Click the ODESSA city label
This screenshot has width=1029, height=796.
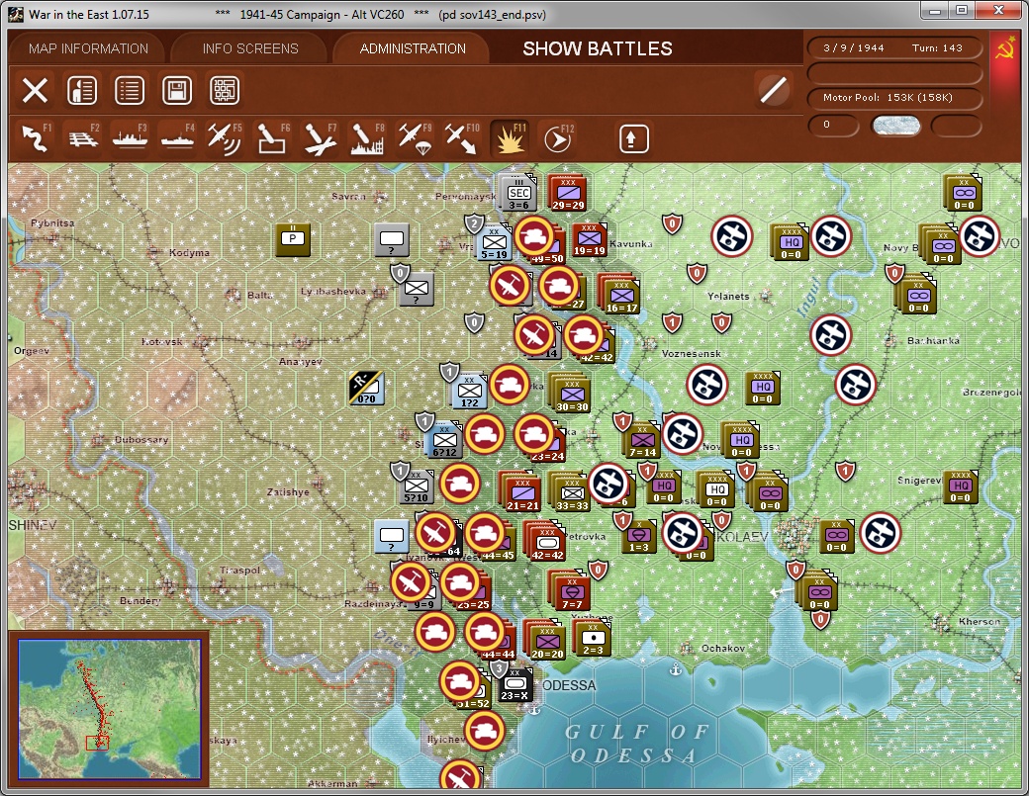coord(569,686)
